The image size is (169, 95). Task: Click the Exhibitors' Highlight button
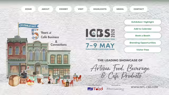[143, 22]
